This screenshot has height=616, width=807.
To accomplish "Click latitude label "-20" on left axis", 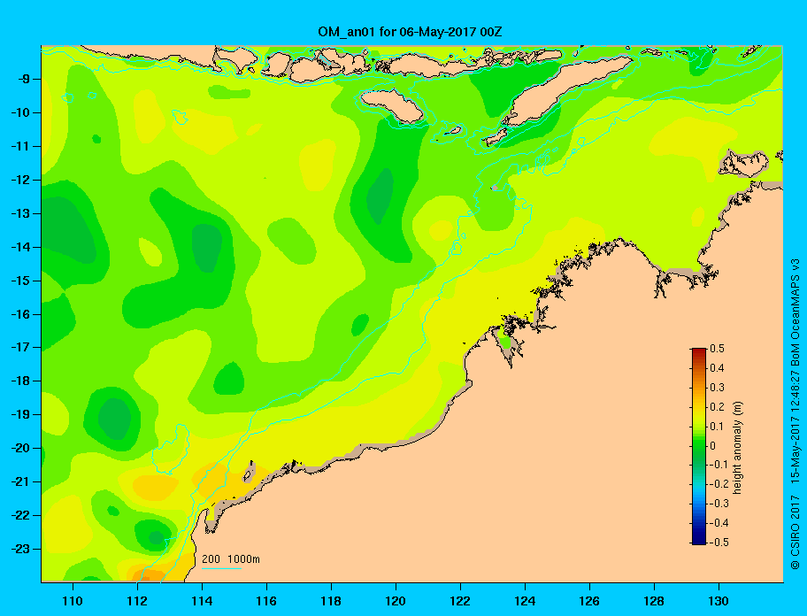I will click(20, 448).
